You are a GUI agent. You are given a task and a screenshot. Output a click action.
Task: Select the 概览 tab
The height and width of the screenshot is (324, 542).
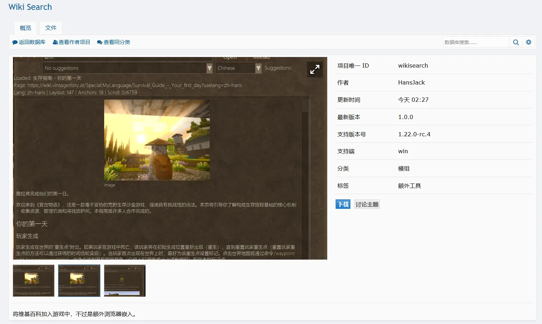coord(25,28)
